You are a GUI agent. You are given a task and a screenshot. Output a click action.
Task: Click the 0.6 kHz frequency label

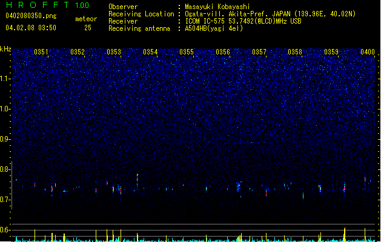click(5, 230)
